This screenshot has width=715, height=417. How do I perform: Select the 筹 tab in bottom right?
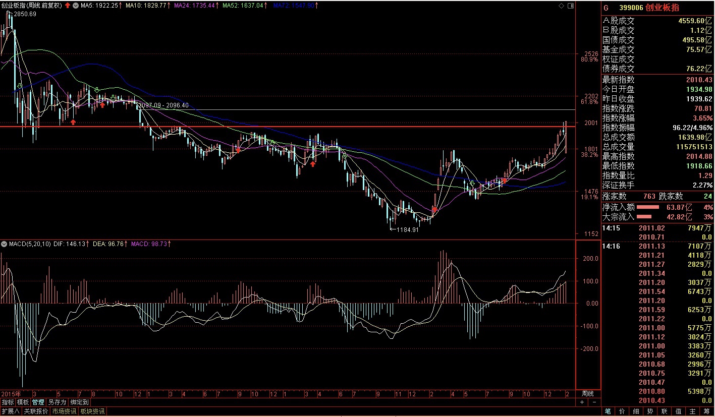point(706,411)
